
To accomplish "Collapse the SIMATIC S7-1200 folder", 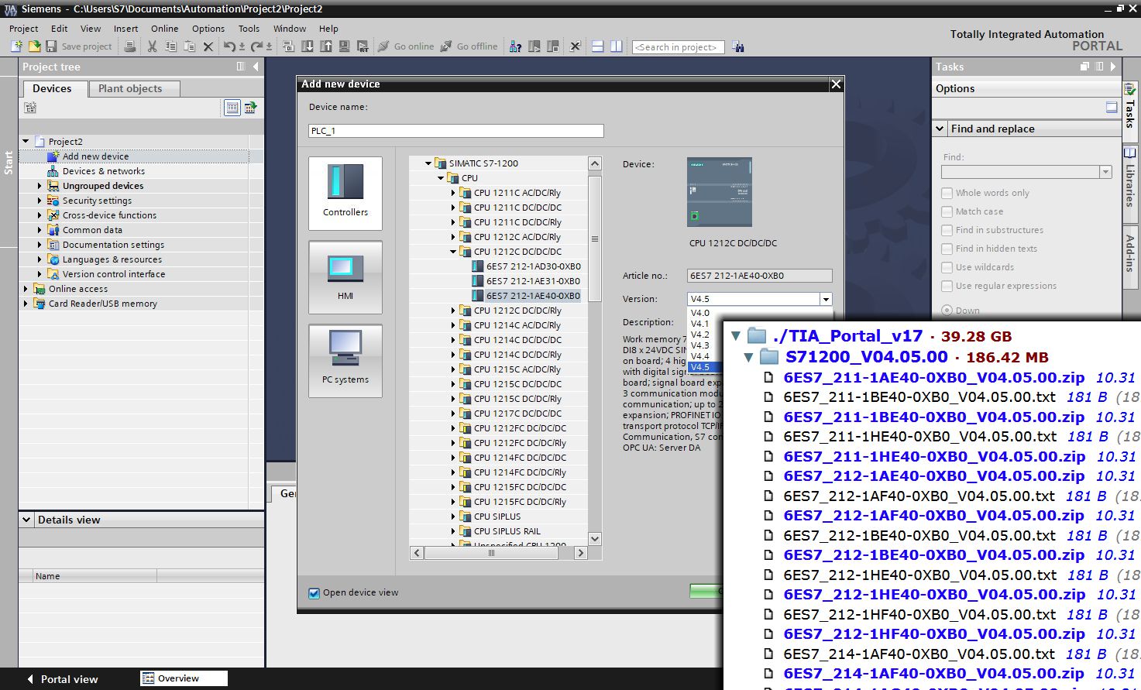I will (x=428, y=163).
